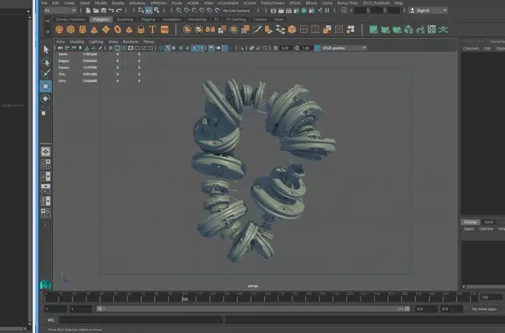Image resolution: width=505 pixels, height=333 pixels.
Task: Switch to single perspective pane layout
Action: click(x=46, y=152)
